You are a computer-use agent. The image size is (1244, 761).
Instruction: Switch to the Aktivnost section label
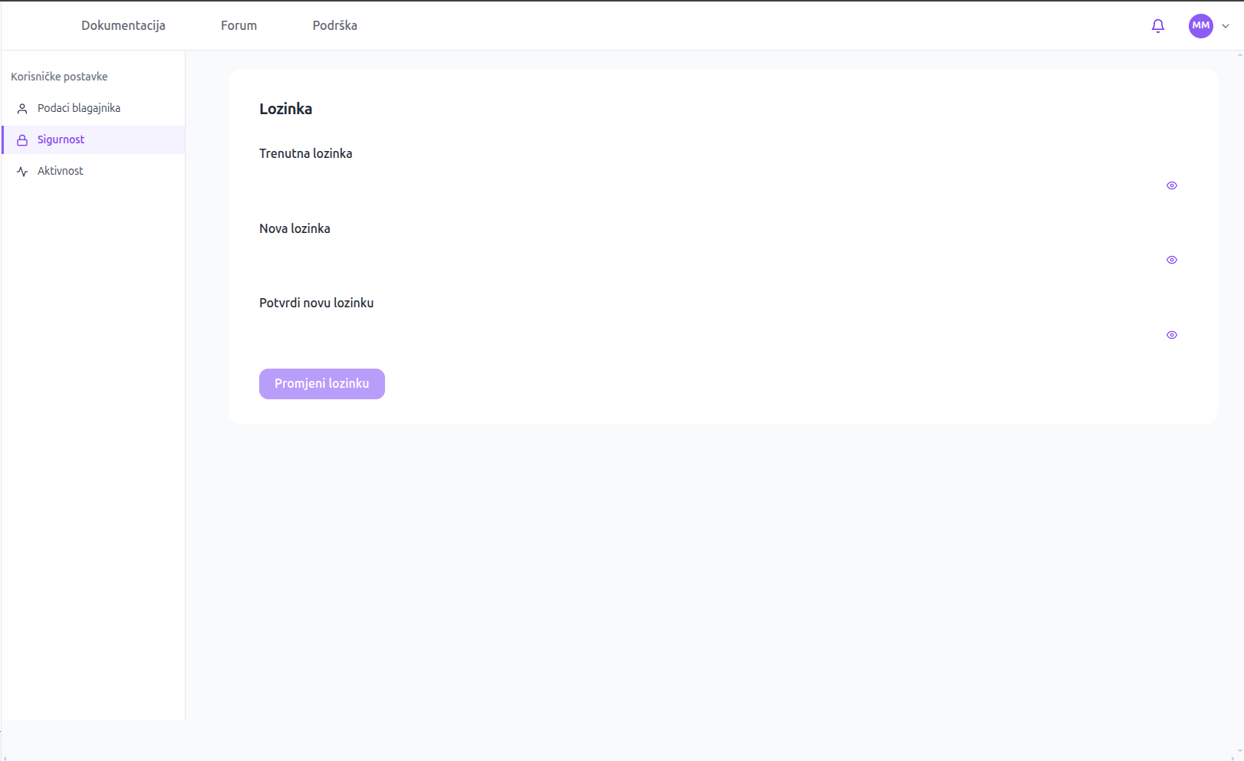61,172
